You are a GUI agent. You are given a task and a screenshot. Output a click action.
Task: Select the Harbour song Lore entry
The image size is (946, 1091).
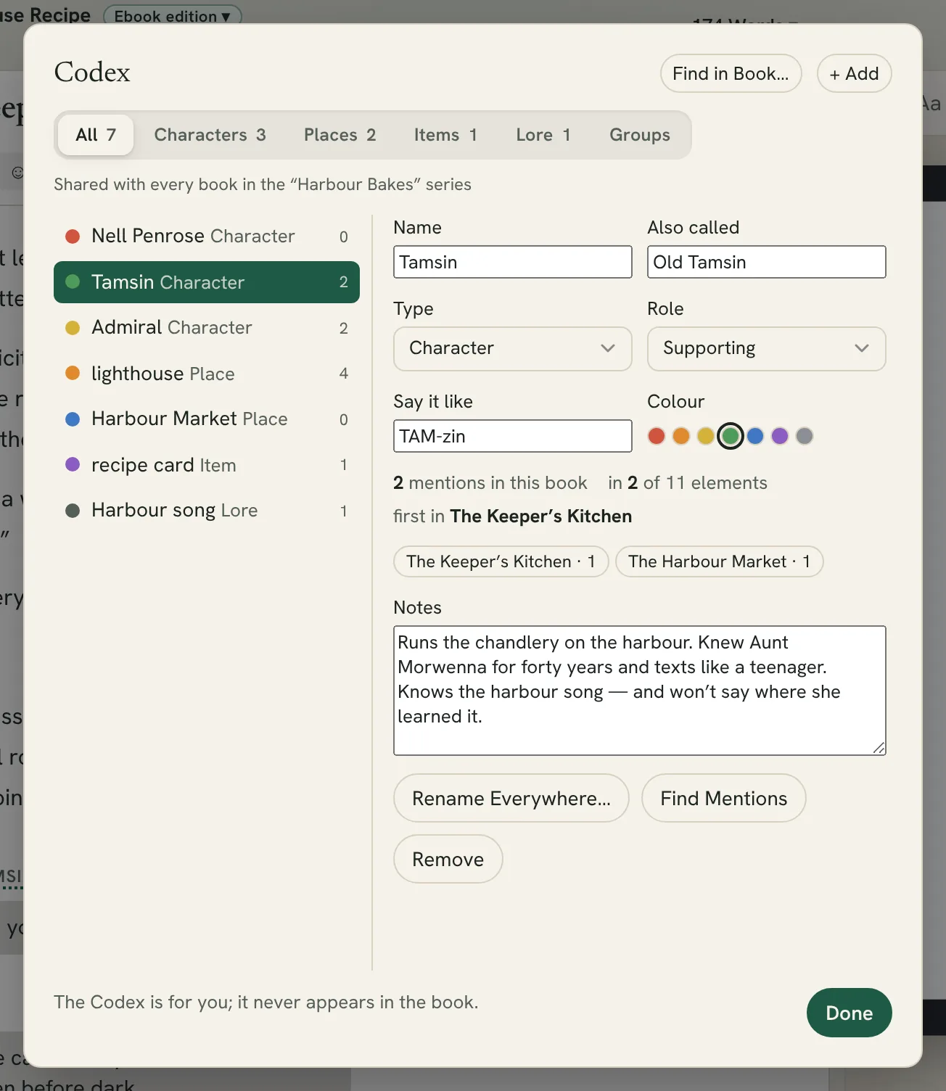[x=207, y=511]
